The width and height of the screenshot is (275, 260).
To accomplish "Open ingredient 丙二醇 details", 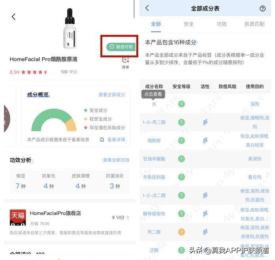I will pos(154,232).
